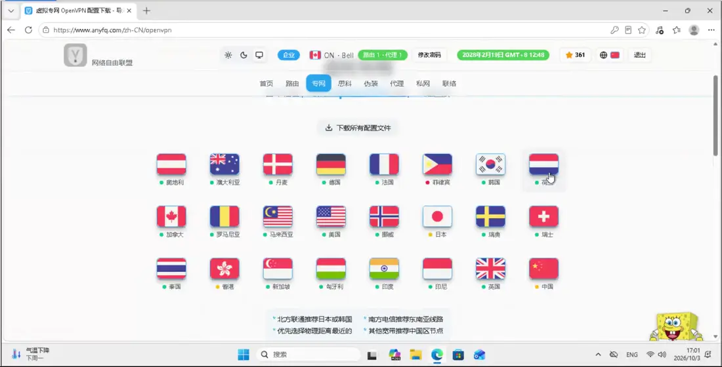This screenshot has width=722, height=367.
Task: Click the SpongeBob mascot widget
Action: click(676, 326)
